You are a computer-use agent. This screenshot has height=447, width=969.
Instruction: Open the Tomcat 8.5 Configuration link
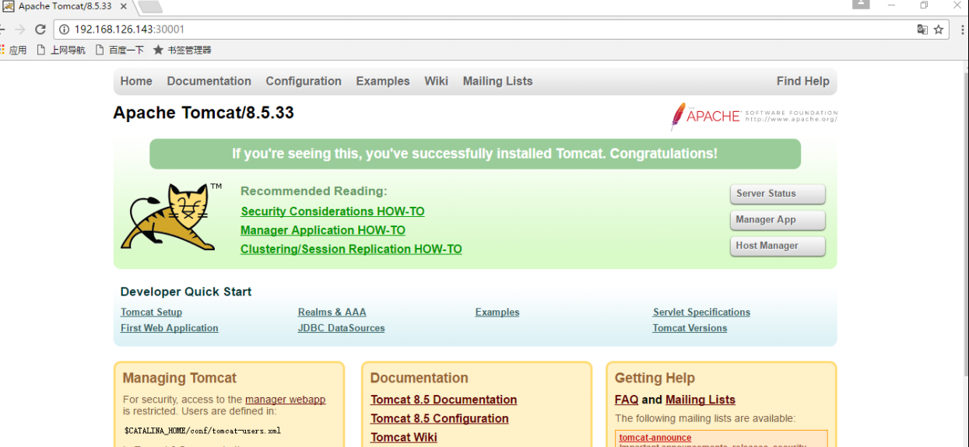(x=440, y=418)
